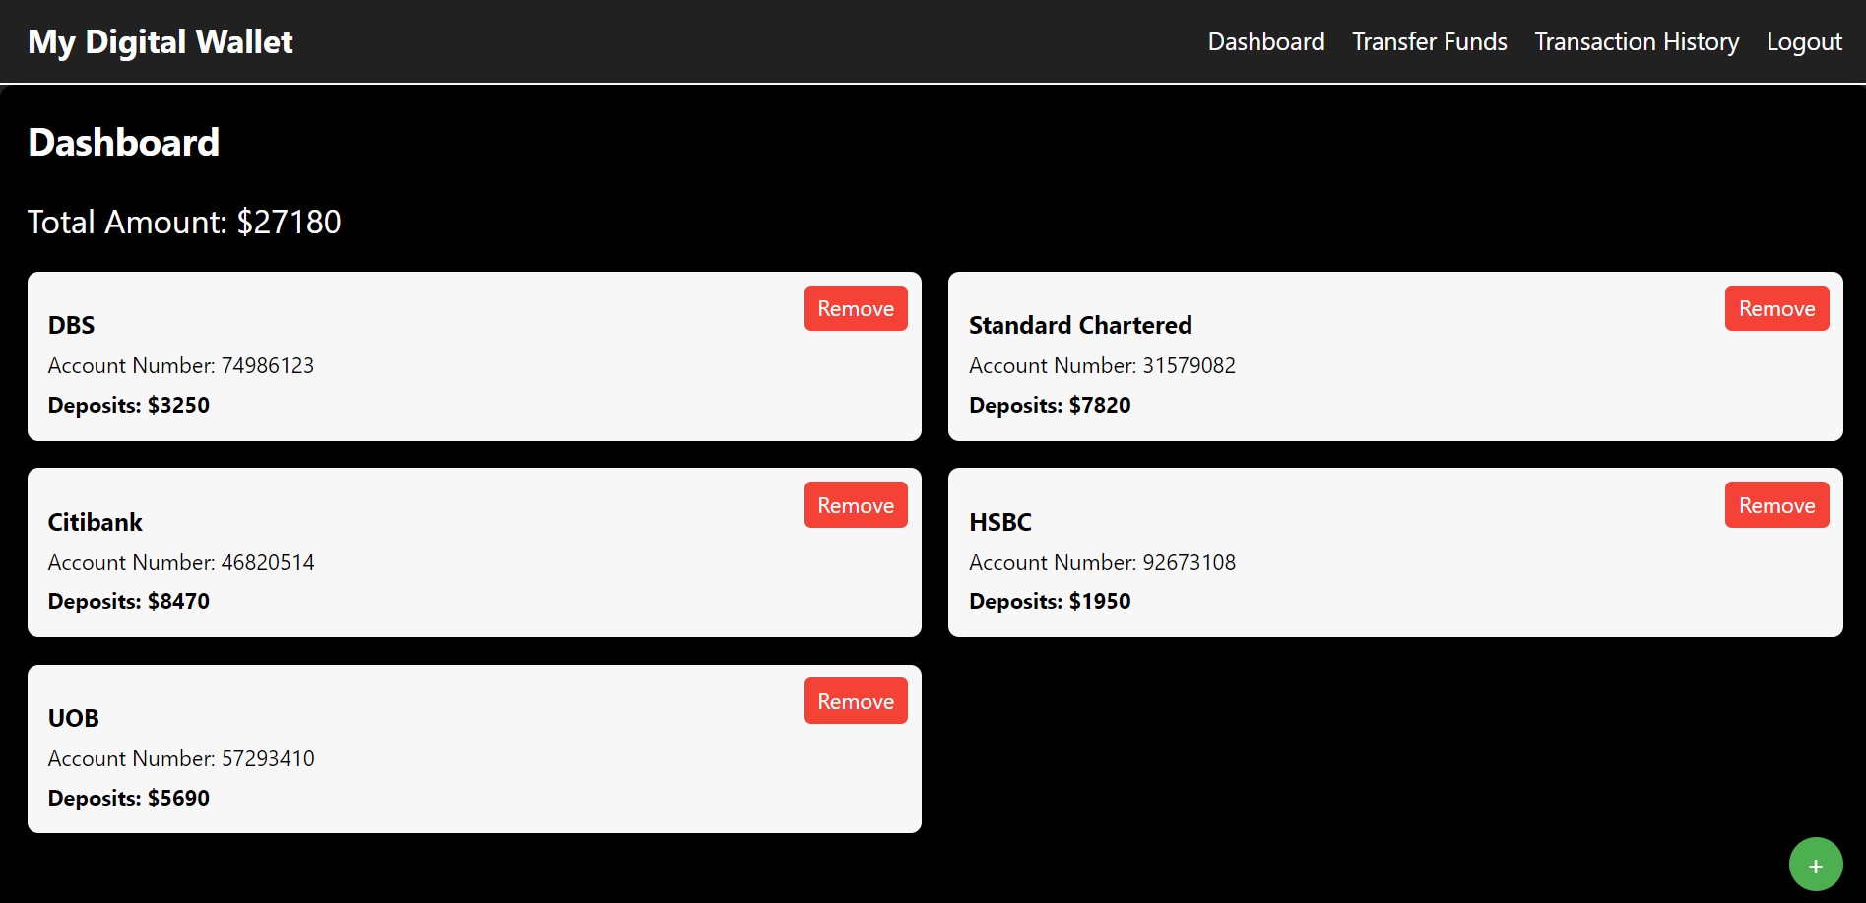Image resolution: width=1866 pixels, height=903 pixels.
Task: Click the Citibank bank name
Action: click(96, 522)
